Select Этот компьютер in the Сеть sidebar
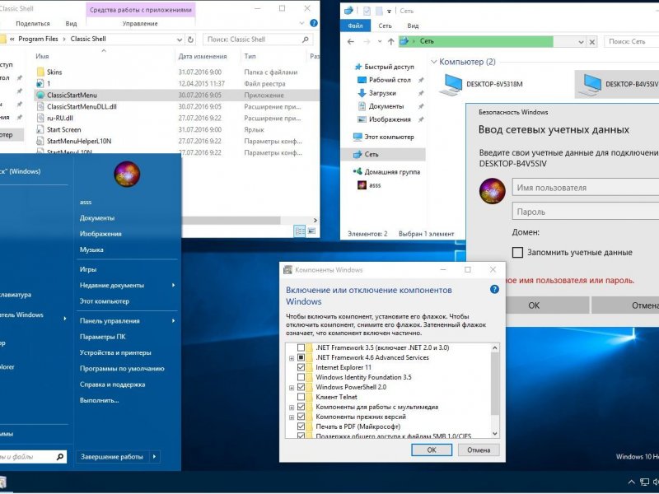This screenshot has height=494, width=659. (x=384, y=137)
